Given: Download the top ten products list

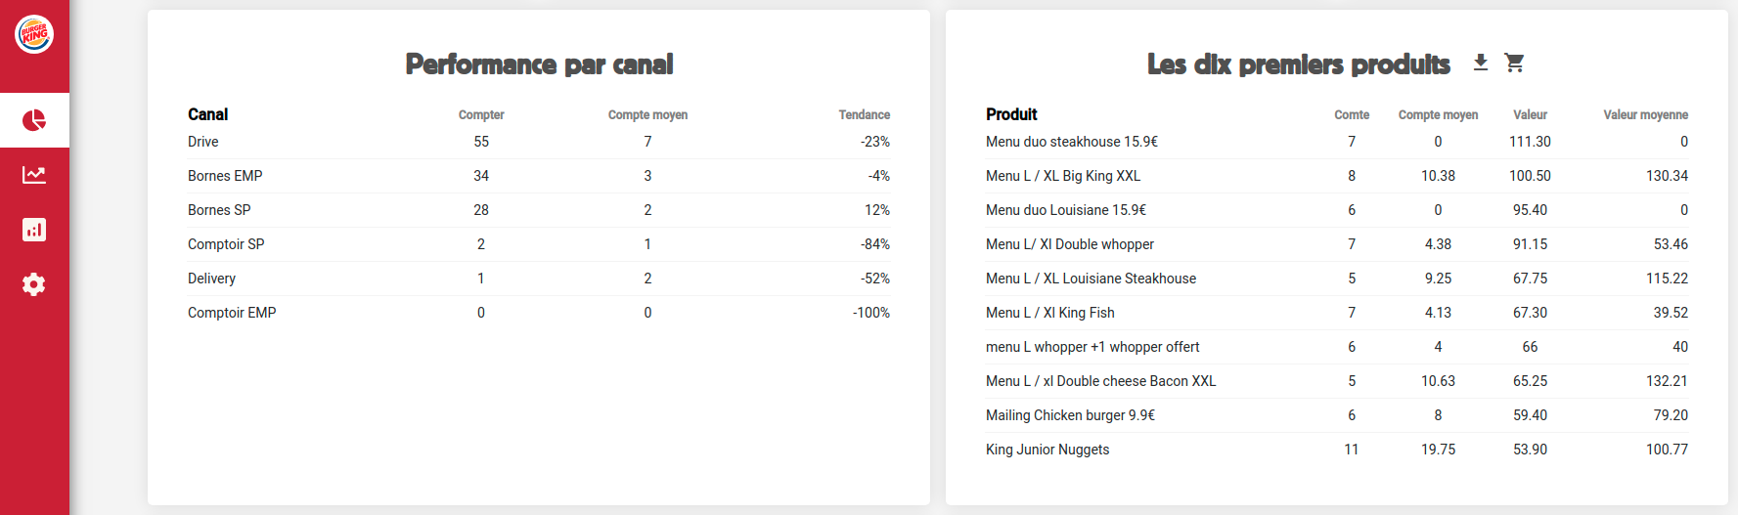Looking at the screenshot, I should [x=1481, y=63].
